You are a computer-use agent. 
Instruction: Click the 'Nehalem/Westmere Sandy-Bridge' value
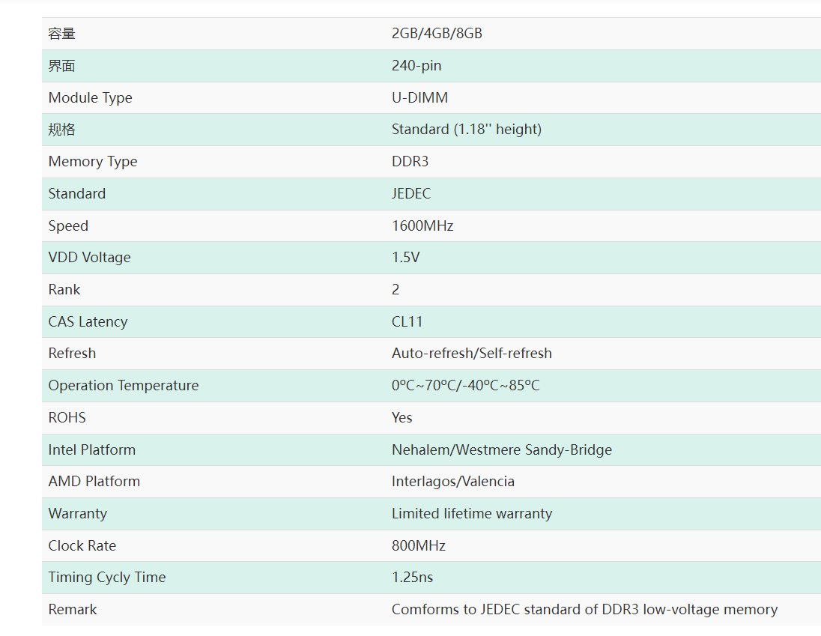(x=502, y=450)
